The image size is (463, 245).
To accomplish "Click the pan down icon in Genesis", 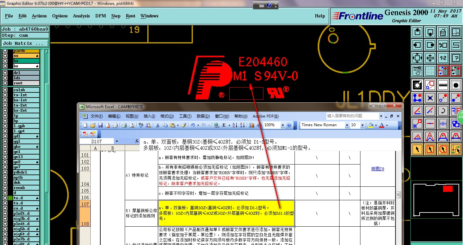I will pyautogui.click(x=430, y=32).
